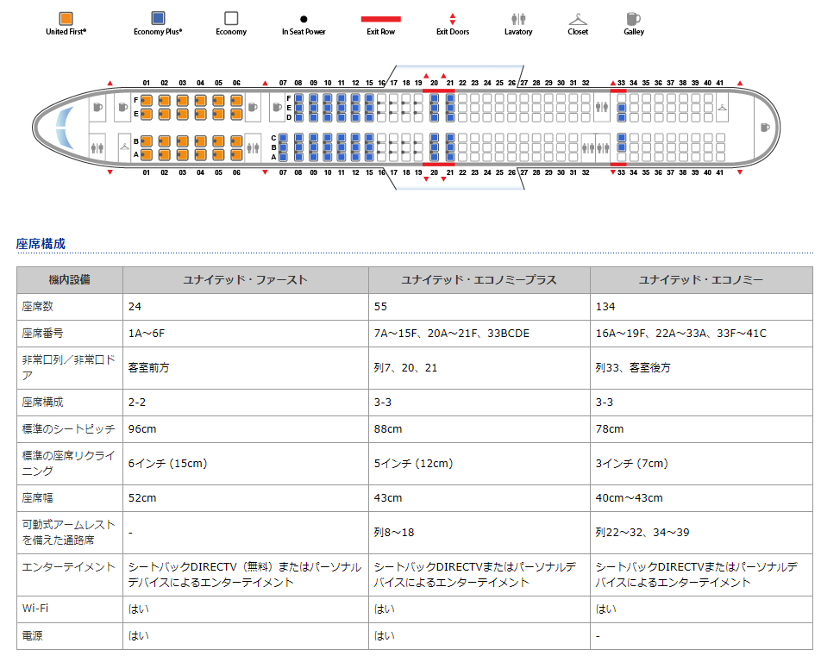Viewport: 821px width, 662px height.
Task: Click the closet icon behind row 41
Action: tap(722, 107)
